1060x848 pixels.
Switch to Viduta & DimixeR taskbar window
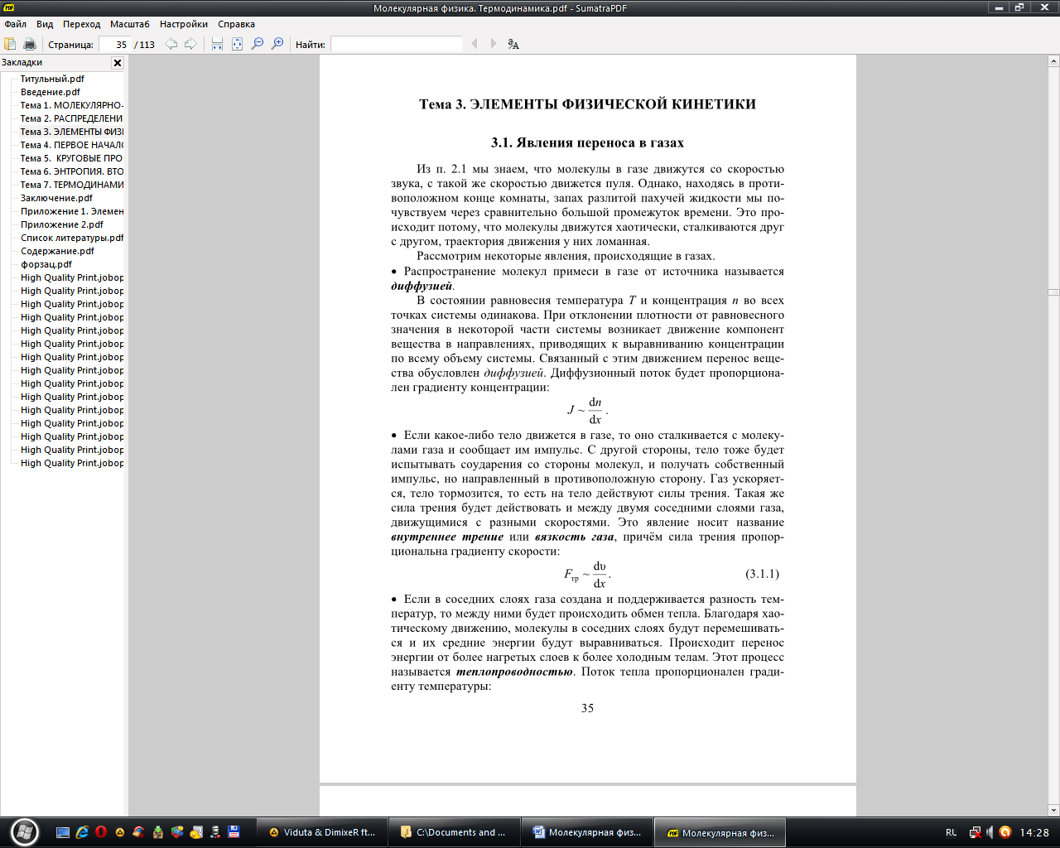(x=320, y=832)
